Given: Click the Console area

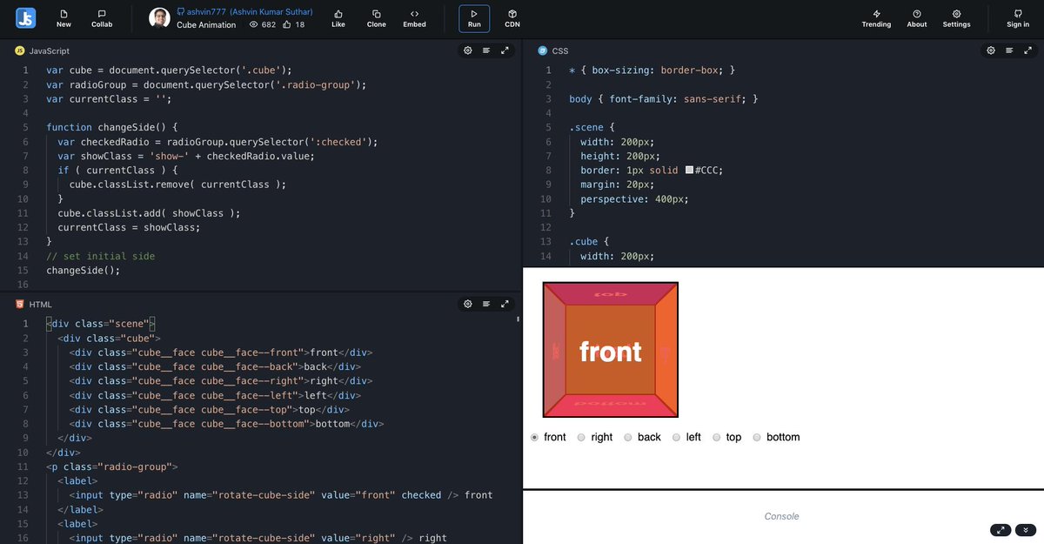Looking at the screenshot, I should (x=781, y=516).
